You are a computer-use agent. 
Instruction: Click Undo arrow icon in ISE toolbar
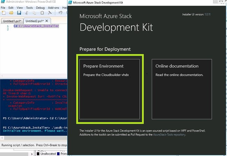coord(61,13)
